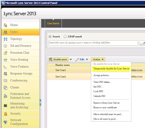Choose Remove from Lync Server
This screenshot has height=128, width=145.
click(x=106, y=103)
